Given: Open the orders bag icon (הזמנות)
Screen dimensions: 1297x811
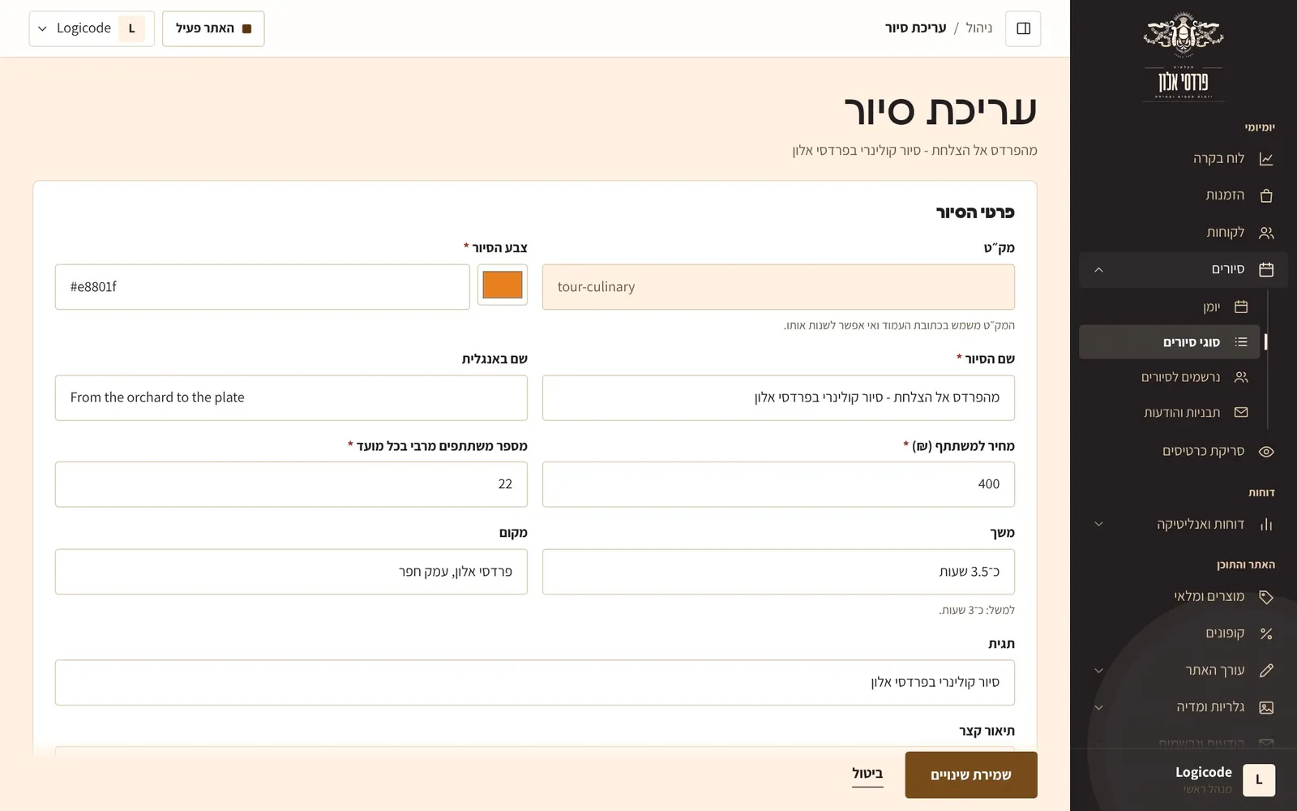Looking at the screenshot, I should [1266, 195].
